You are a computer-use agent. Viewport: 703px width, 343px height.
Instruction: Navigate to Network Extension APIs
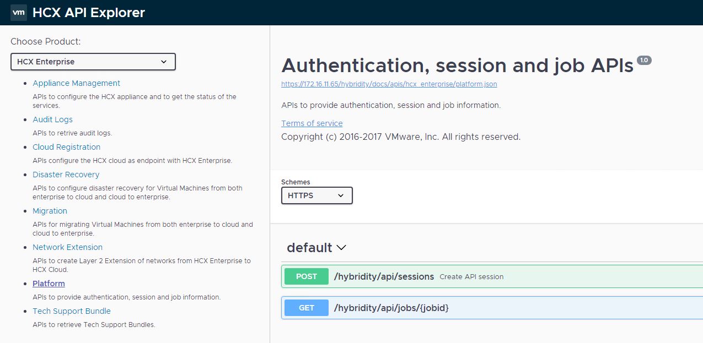coord(67,247)
